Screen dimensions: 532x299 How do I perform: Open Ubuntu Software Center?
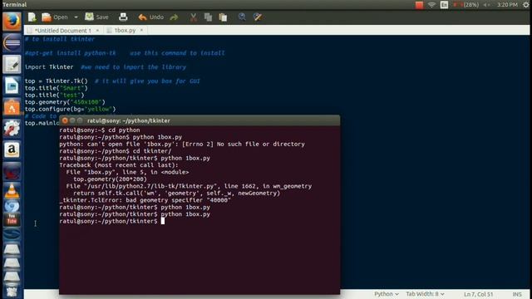pos(12,107)
